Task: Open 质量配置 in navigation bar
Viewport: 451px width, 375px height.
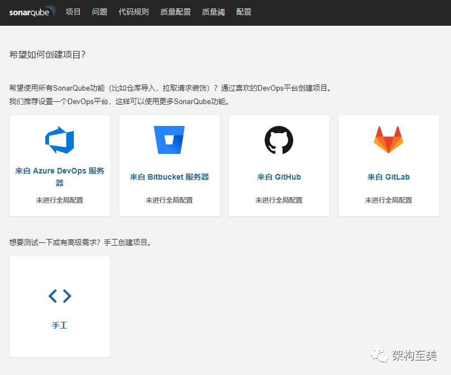Action: pyautogui.click(x=176, y=12)
